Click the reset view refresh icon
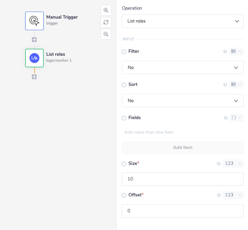Image resolution: width=248 pixels, height=230 pixels. coord(106,22)
